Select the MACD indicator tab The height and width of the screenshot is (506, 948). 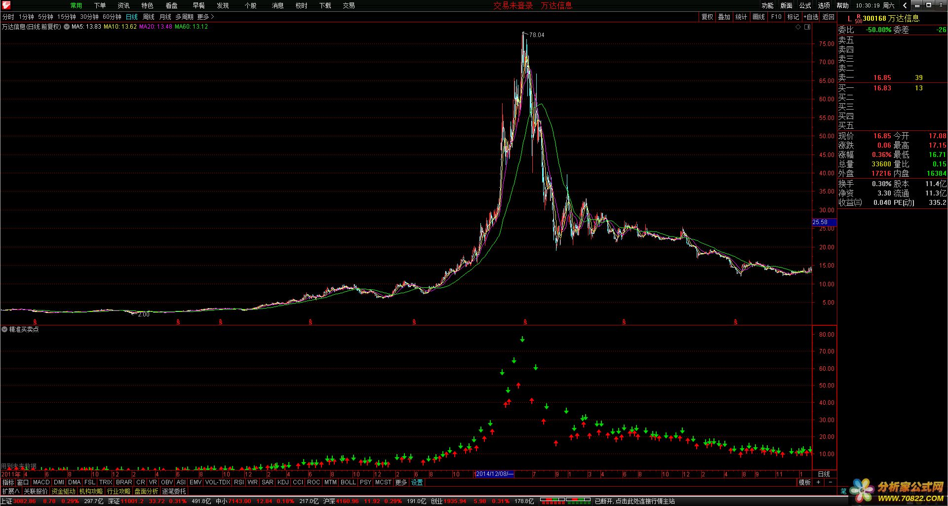tap(41, 482)
